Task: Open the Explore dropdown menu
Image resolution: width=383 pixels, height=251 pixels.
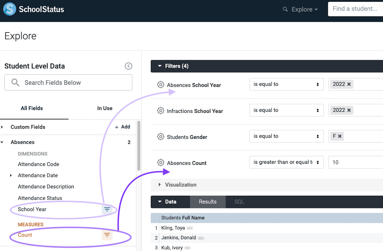Action: pos(305,9)
